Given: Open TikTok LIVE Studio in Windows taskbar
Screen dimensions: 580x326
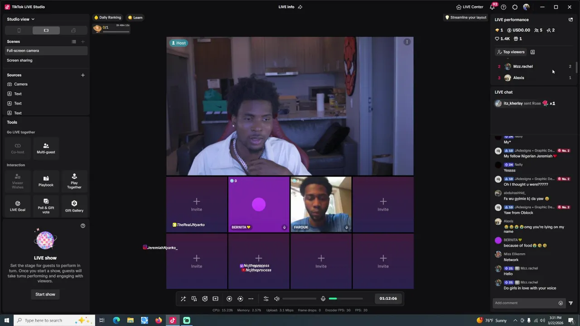Looking at the screenshot, I should [173, 321].
